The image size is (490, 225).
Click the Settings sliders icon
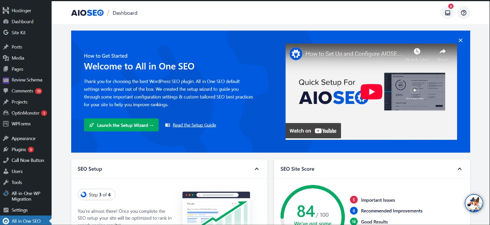point(6,210)
